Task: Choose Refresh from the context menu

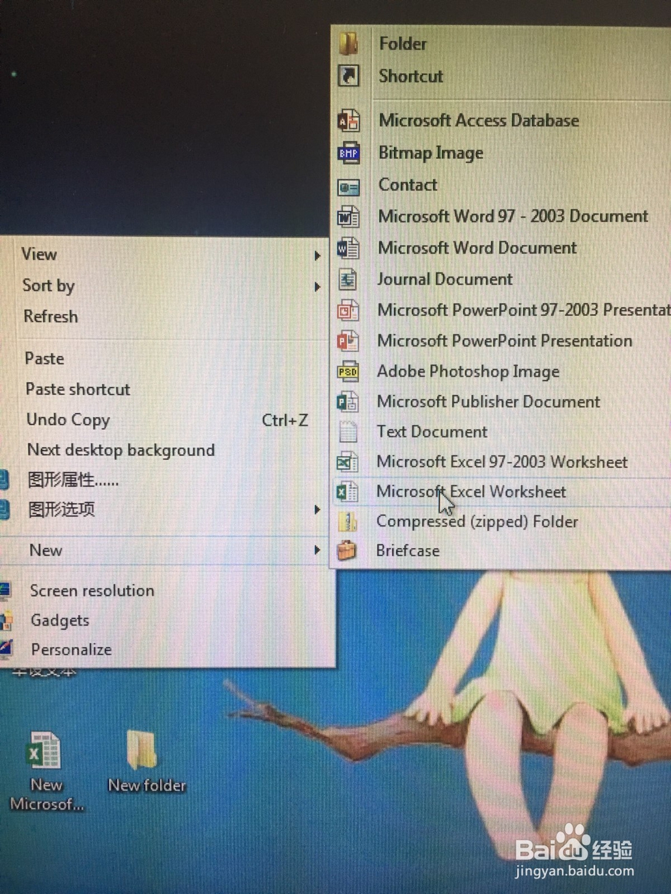Action: tap(51, 317)
